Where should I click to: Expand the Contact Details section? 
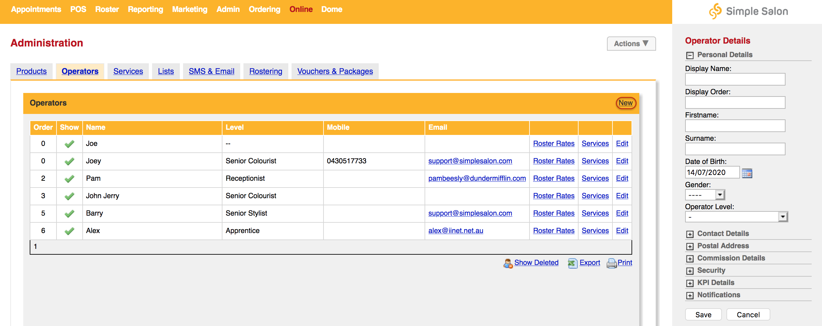click(690, 233)
